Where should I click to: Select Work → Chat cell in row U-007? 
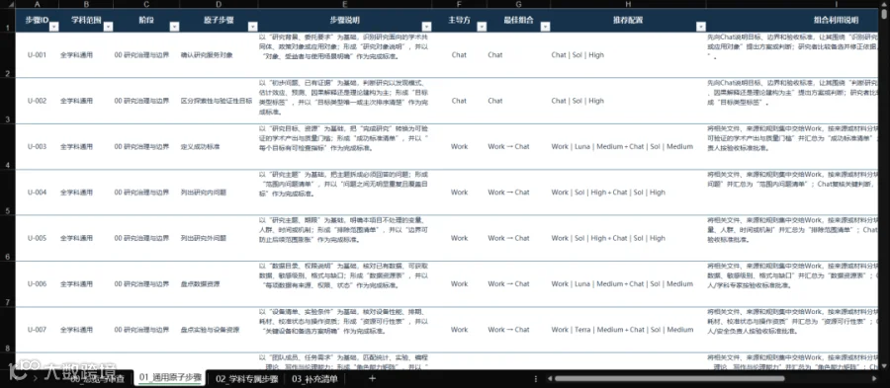coord(519,330)
